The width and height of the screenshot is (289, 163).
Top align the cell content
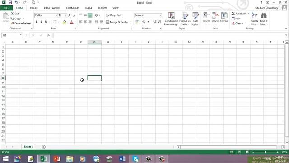coord(80,15)
